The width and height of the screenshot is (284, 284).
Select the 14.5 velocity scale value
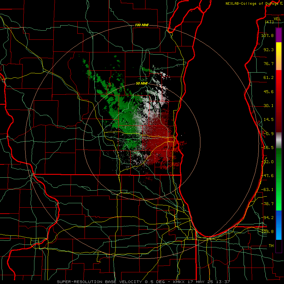[x=269, y=120]
